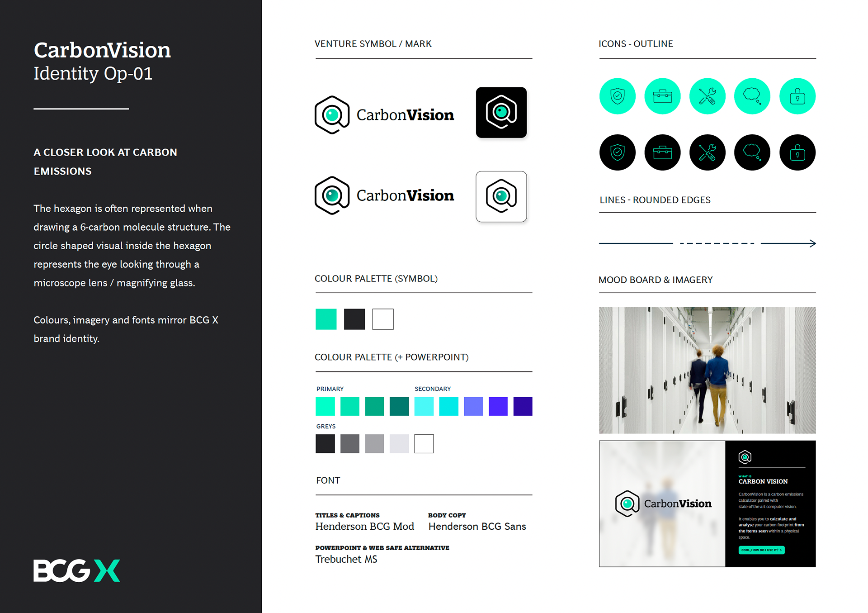The image size is (868, 613).
Task: Select the black symbol palette swatch
Action: point(354,319)
